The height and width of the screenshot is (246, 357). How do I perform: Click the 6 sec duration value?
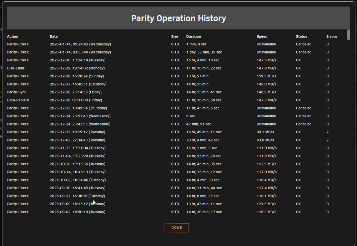click(x=191, y=116)
